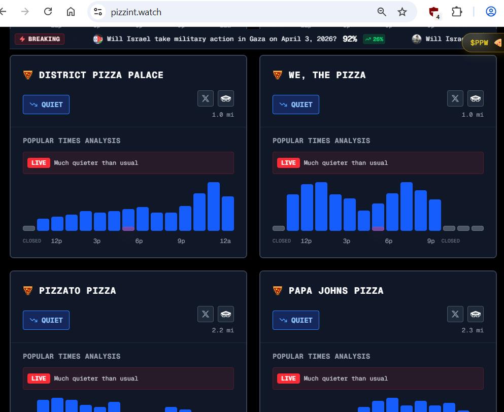Open the browser profile avatar
This screenshot has height=412, width=504.
click(x=491, y=12)
